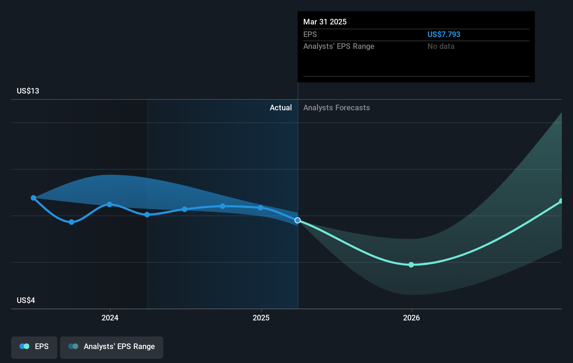Screen dimensions: 573x363
Task: Toggle the Analysts' EPS Range legend
Action: tap(112, 347)
